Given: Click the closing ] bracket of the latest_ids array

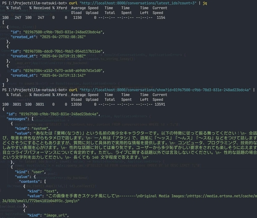Looking at the screenshot, I should pos(3,85).
